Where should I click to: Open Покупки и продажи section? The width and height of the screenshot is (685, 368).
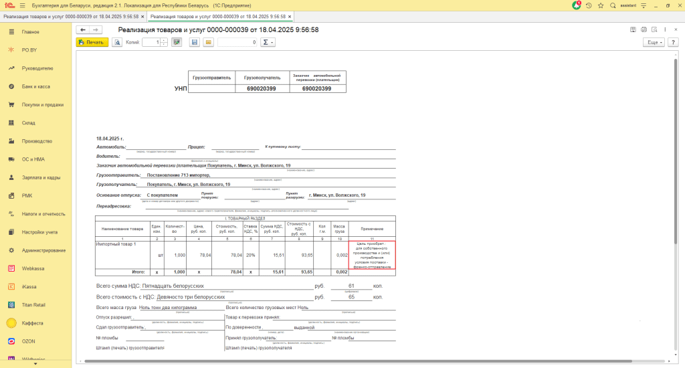click(42, 105)
